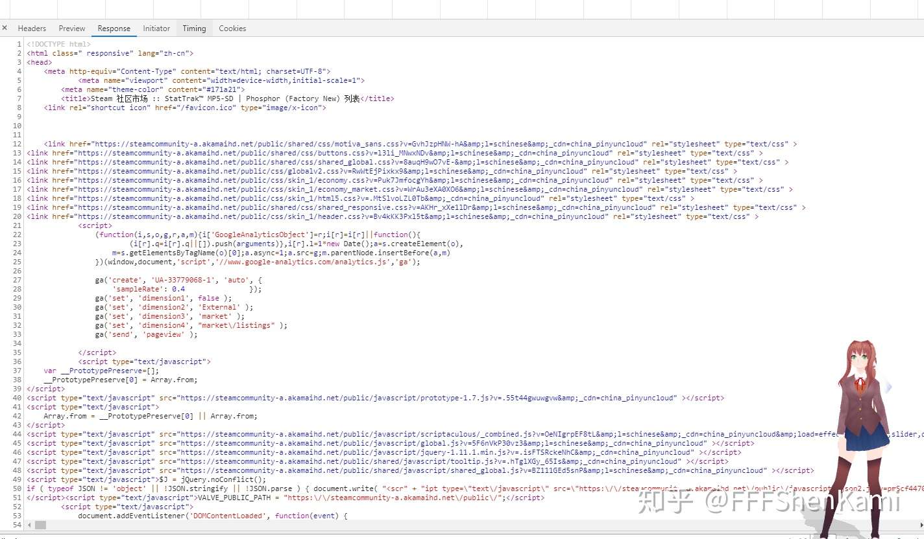This screenshot has height=539, width=924.
Task: Switch to the Headers tab
Action: point(32,29)
